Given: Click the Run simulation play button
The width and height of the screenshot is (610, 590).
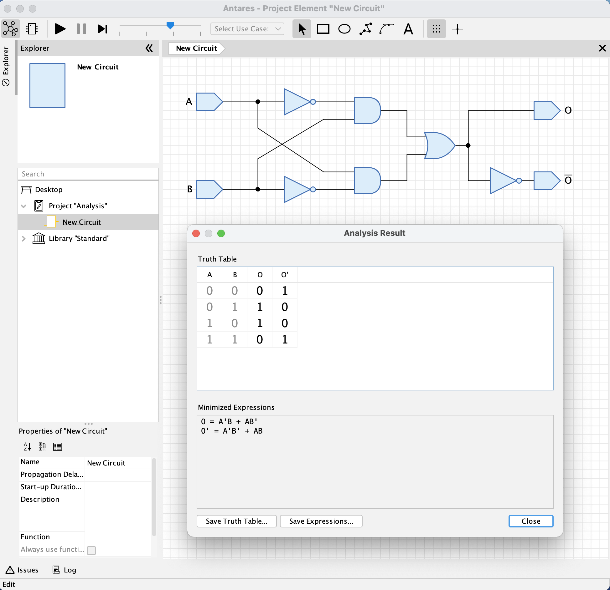Looking at the screenshot, I should point(59,29).
